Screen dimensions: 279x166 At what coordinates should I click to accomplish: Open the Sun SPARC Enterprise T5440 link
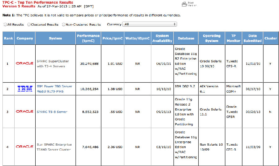(54, 147)
